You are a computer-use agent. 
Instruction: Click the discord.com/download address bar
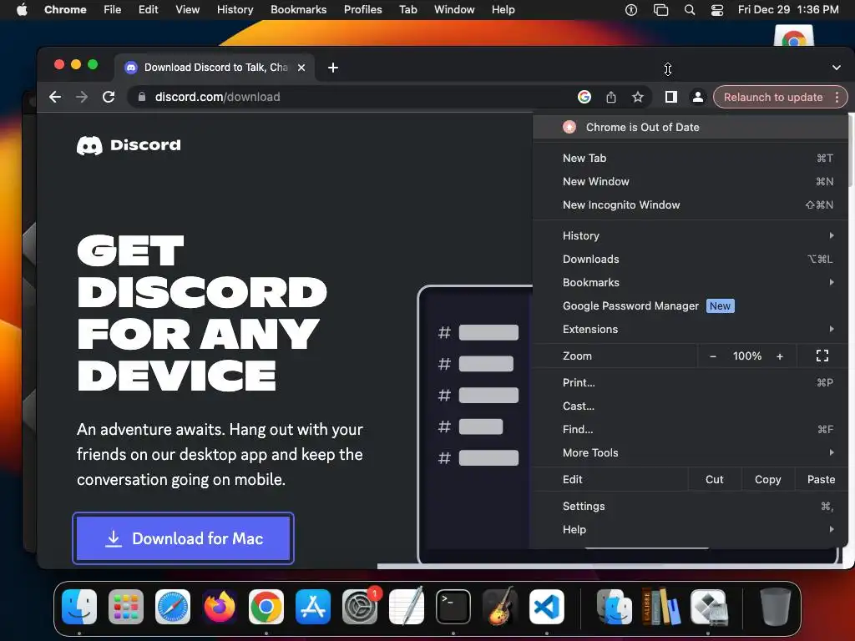(x=349, y=97)
